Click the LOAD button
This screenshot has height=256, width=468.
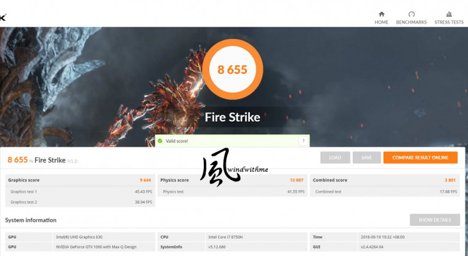click(335, 158)
